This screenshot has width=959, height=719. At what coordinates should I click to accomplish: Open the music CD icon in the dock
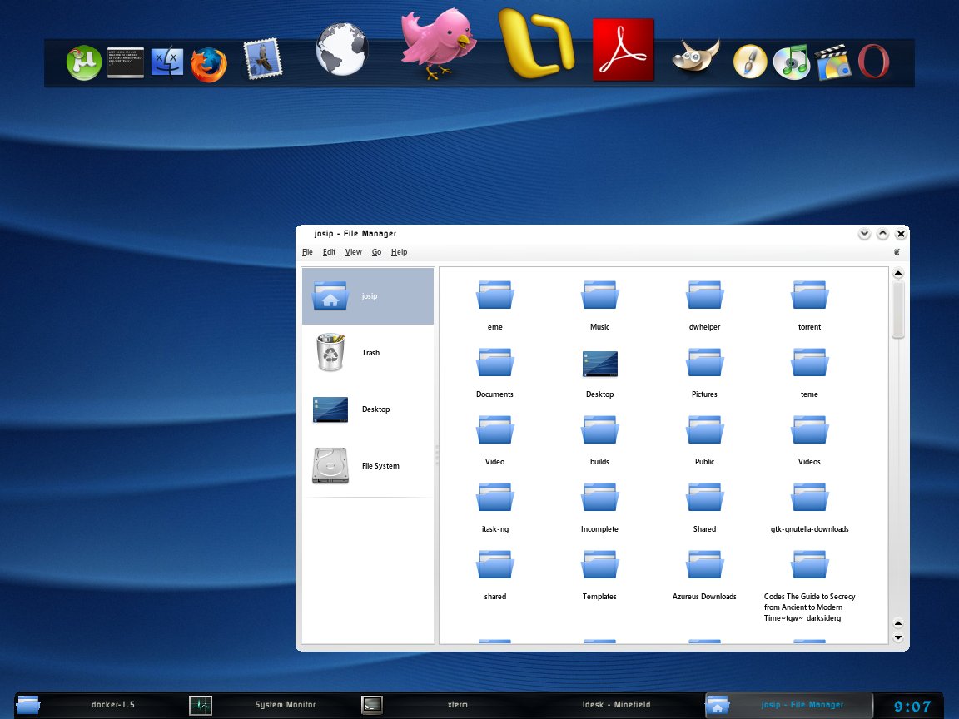coord(792,62)
